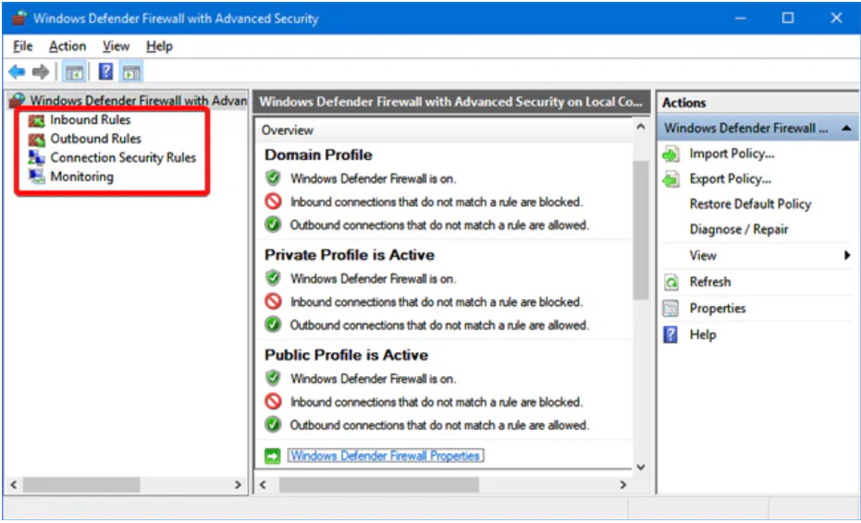Click Refresh in the Actions pane
The image size is (861, 523).
click(710, 282)
